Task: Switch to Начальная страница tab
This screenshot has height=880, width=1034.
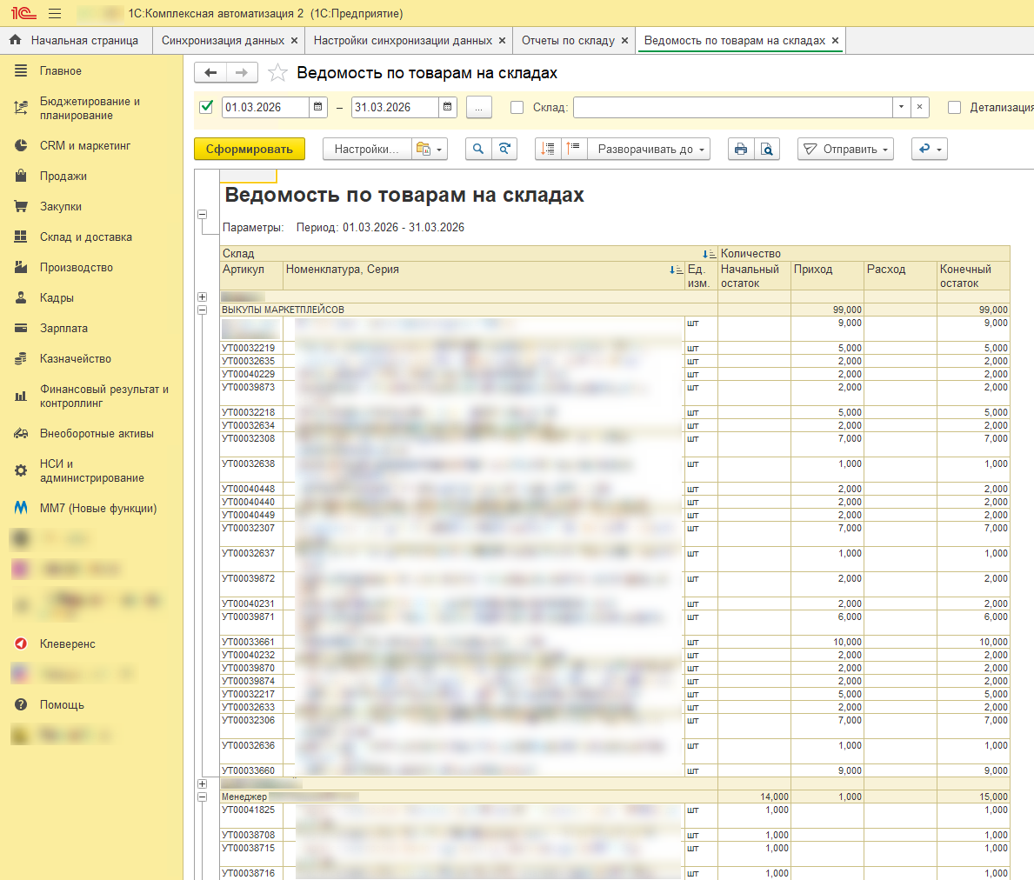Action: 77,40
